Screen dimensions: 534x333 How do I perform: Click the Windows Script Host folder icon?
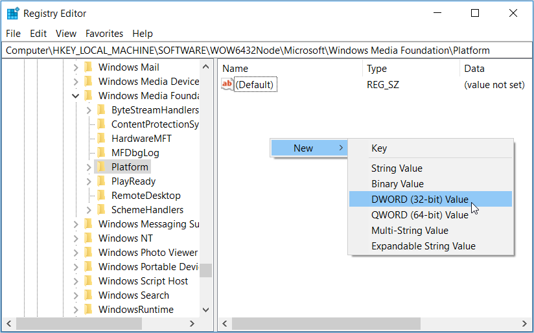[x=88, y=281]
